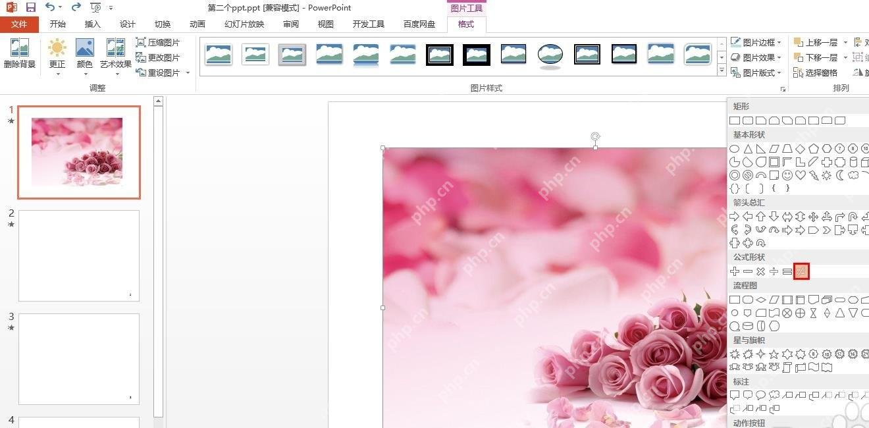The height and width of the screenshot is (428, 869).
Task: Apply the oval picture style thumbnail
Action: [550, 55]
